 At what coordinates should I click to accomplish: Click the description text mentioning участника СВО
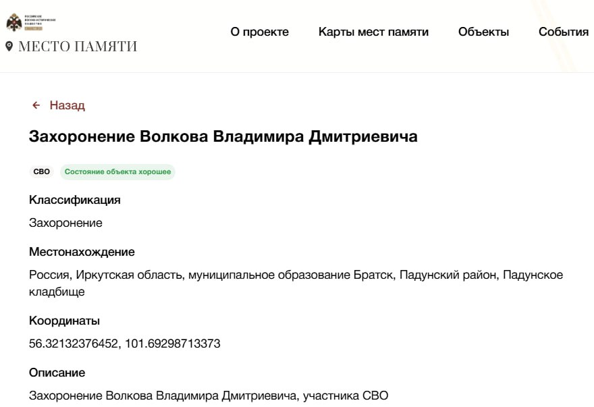pos(209,396)
